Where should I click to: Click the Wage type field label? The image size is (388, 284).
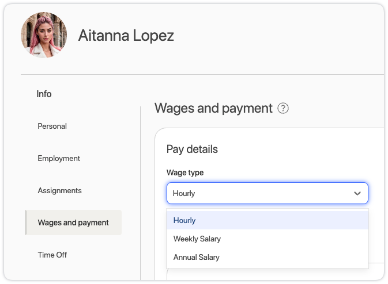184,172
